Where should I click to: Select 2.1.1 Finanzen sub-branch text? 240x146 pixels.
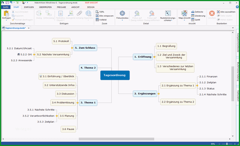click(x=208, y=77)
